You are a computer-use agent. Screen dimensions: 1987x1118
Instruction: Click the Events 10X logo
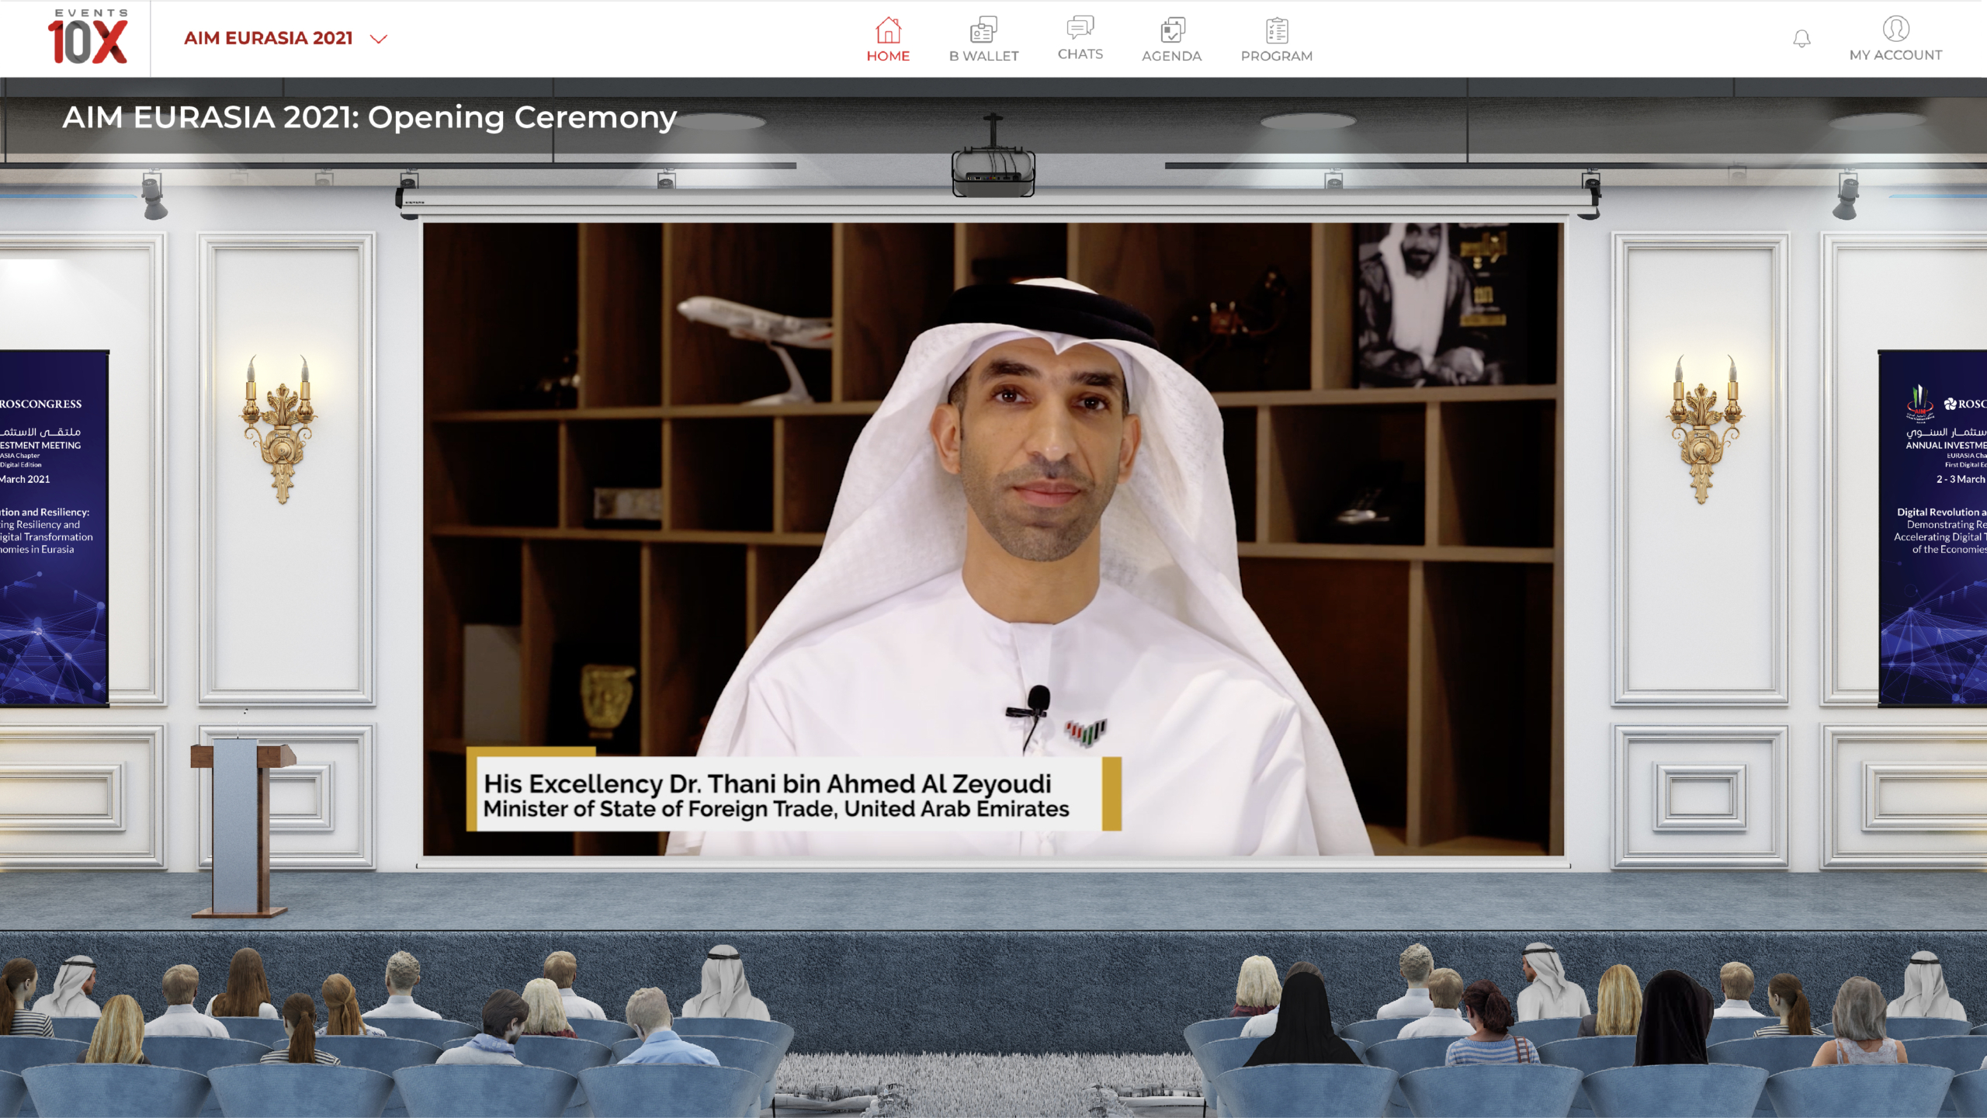tap(88, 37)
